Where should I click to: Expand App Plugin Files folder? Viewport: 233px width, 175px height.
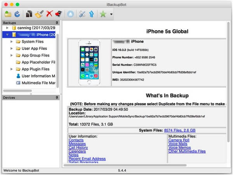tap(11, 69)
